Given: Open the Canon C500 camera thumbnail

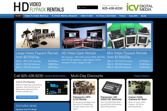Looking at the screenshot, I should tap(139, 88).
